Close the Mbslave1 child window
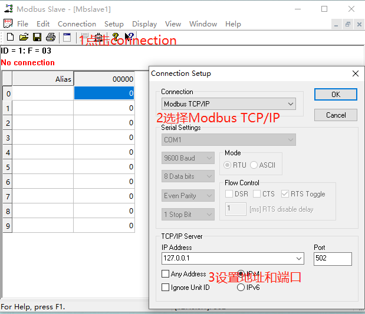This screenshot has width=365, height=314. [x=359, y=24]
